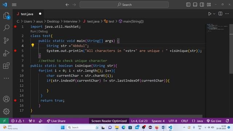Open the Run and Debug view
Viewport: 233px width, 131px height.
[6, 53]
